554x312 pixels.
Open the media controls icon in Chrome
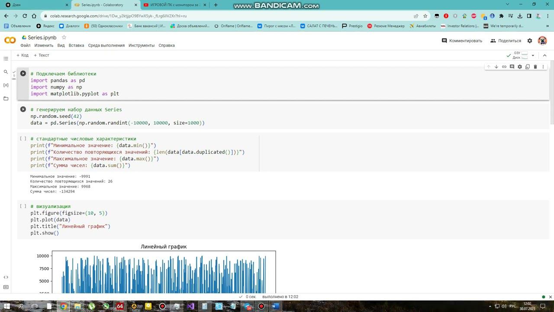pyautogui.click(x=511, y=16)
